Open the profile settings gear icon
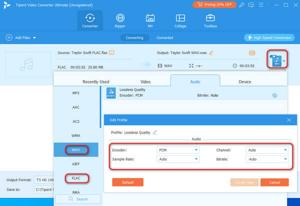 point(274,95)
